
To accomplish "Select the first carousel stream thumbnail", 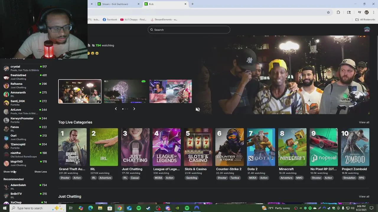I will [80, 91].
